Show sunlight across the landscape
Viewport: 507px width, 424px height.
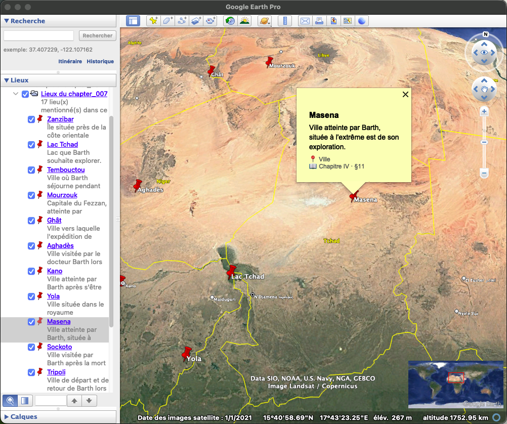(x=244, y=21)
